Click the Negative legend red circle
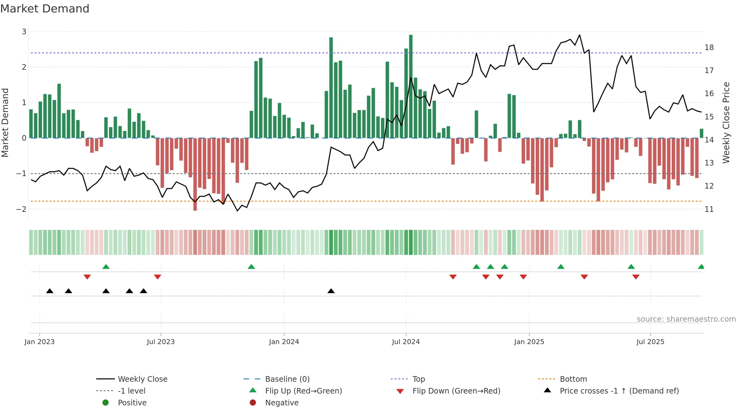Image resolution: width=747 pixels, height=420 pixels. point(253,403)
